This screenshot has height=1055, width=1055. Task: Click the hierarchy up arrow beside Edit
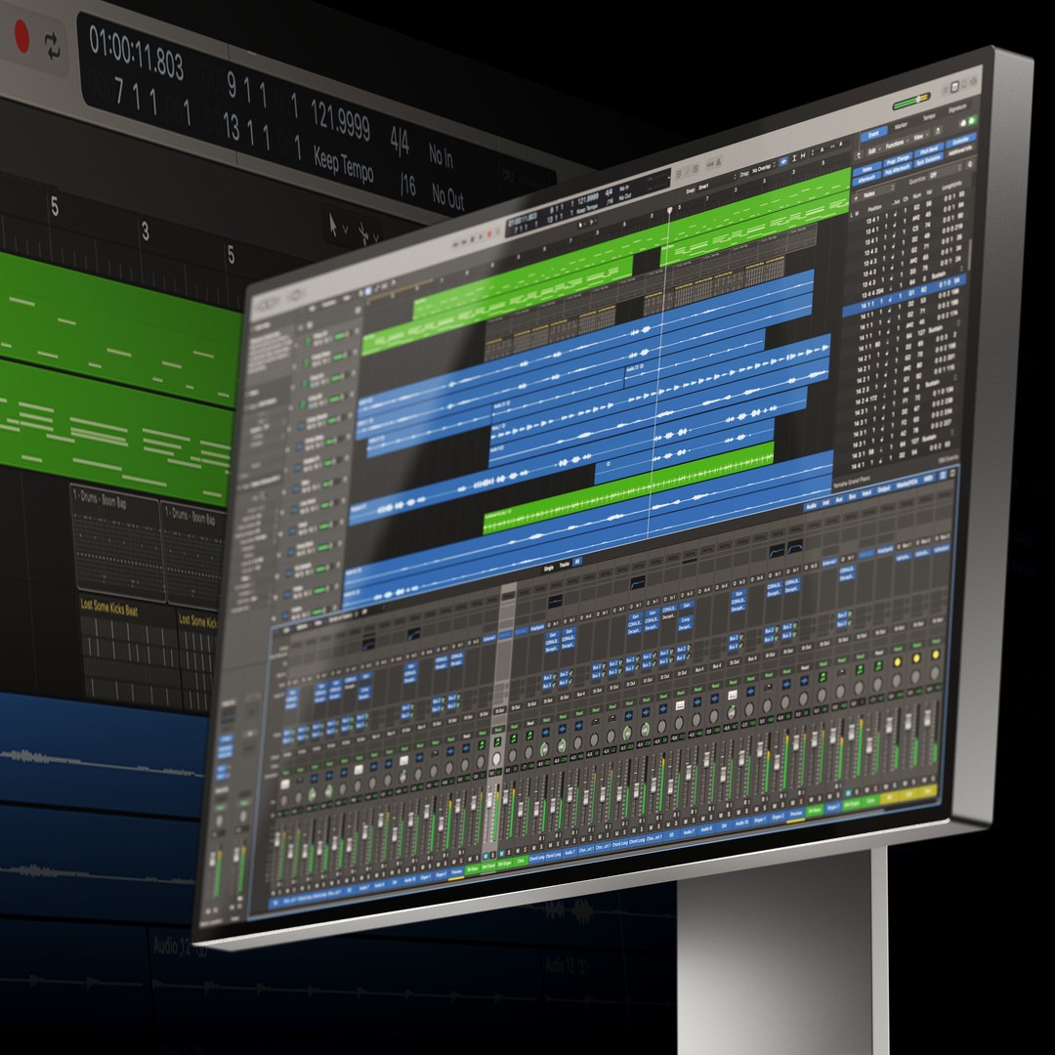[859, 154]
